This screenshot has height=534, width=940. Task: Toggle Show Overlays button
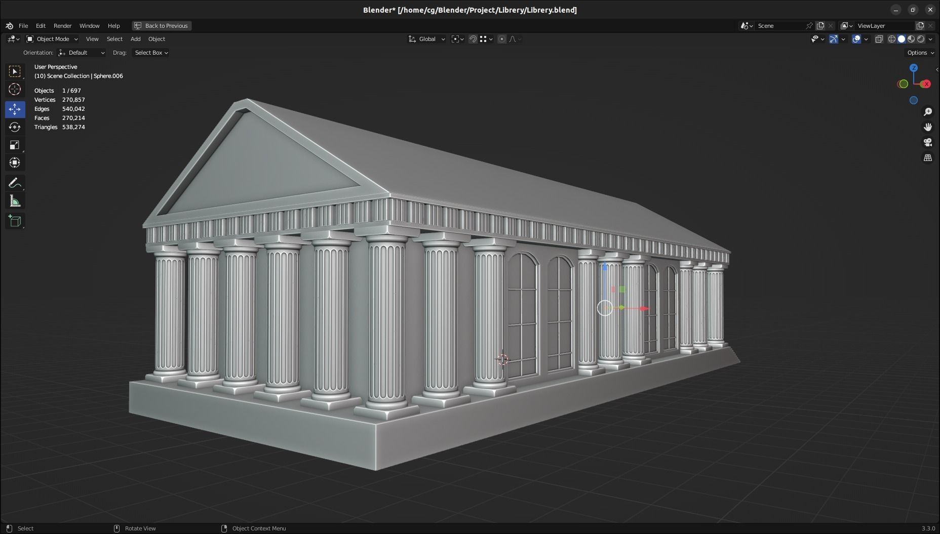tap(856, 39)
